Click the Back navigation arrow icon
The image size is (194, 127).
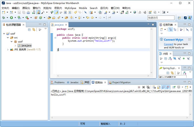(x=92, y=18)
